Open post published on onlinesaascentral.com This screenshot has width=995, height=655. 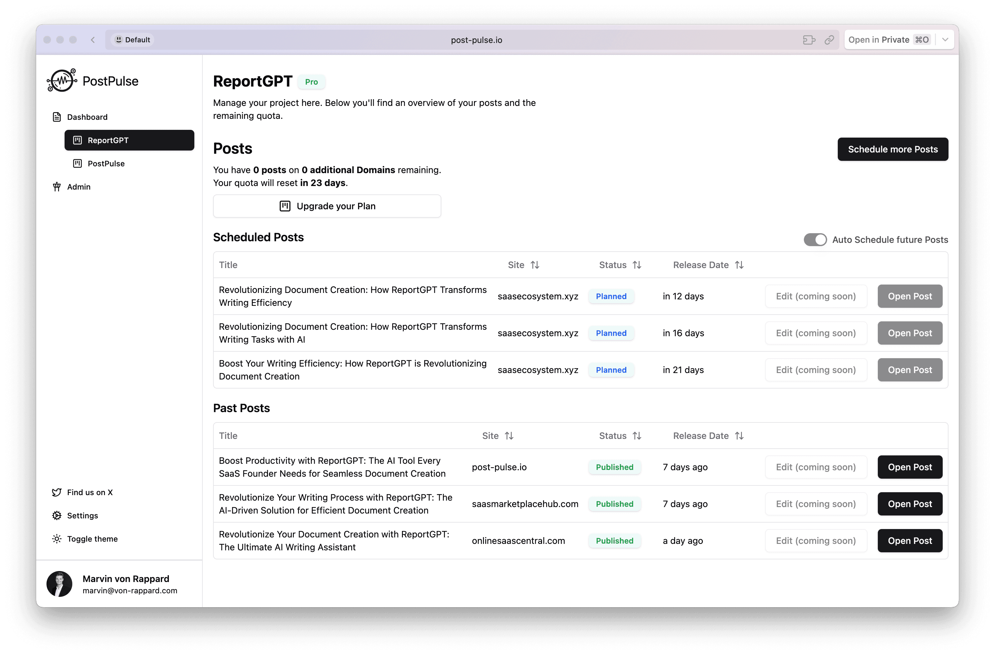tap(910, 541)
